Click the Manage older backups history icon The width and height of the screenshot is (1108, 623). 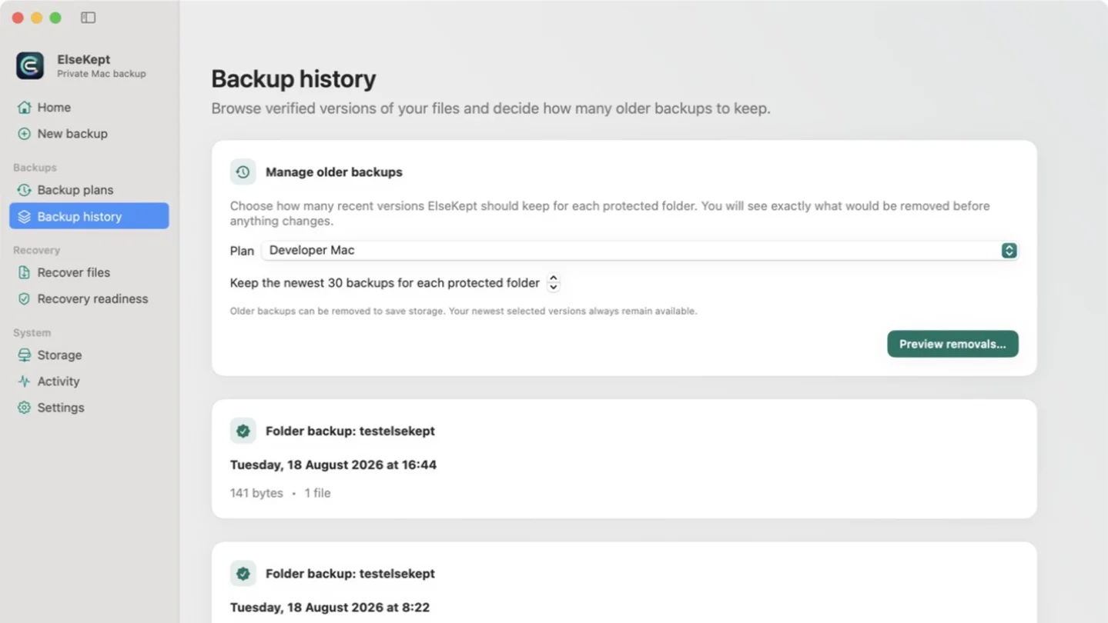tap(243, 172)
